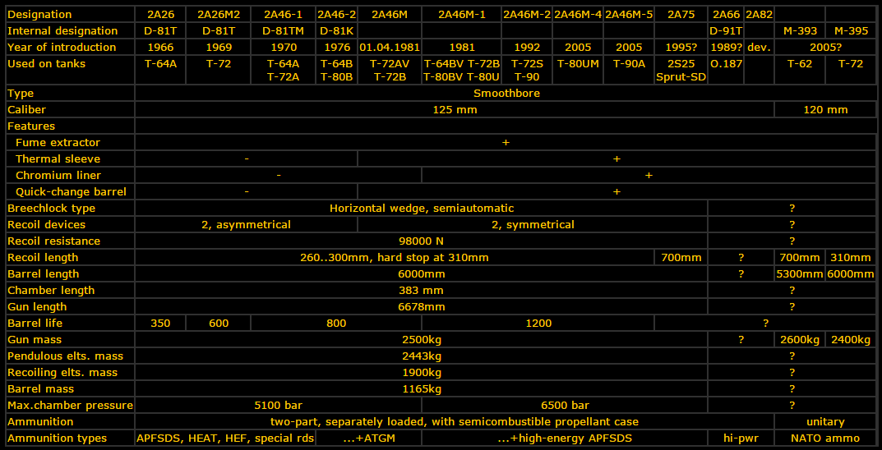Select the 600 barrel life cell

(219, 323)
